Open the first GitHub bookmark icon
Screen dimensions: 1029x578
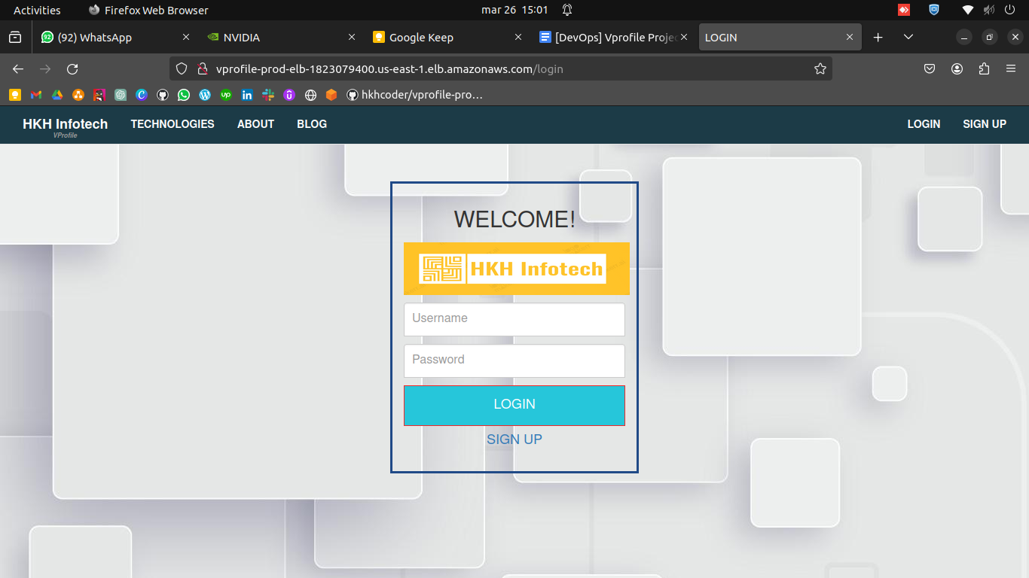point(162,95)
